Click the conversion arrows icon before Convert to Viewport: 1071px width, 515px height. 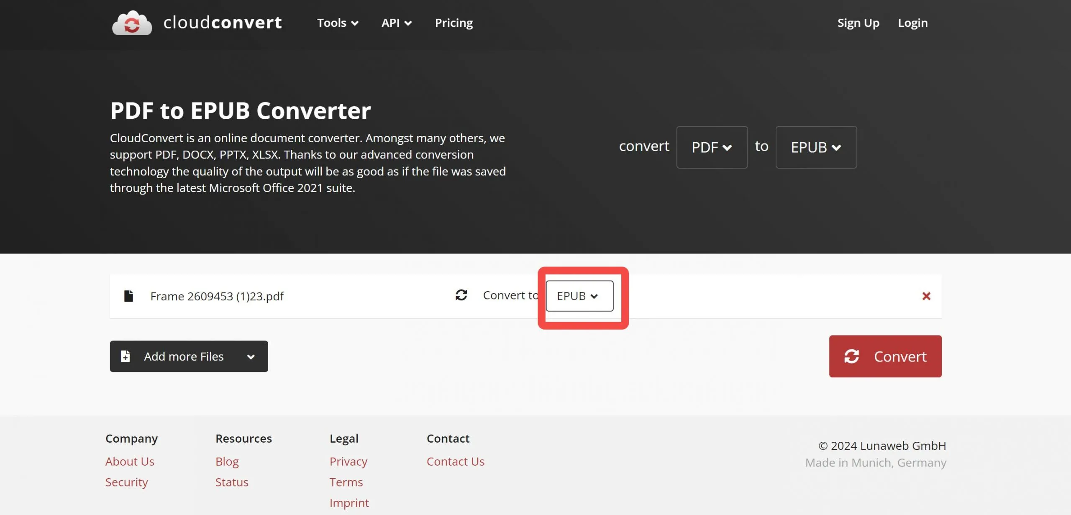461,295
